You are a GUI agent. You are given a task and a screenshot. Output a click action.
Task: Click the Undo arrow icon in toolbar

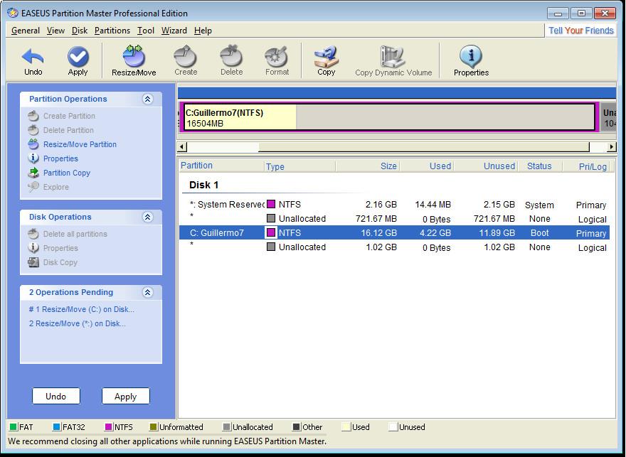point(33,57)
